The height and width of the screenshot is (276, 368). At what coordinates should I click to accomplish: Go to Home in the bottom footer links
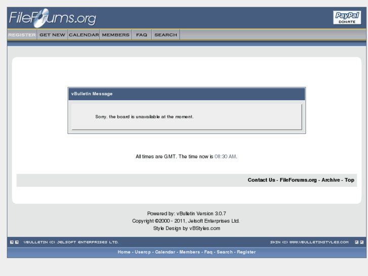pyautogui.click(x=124, y=252)
